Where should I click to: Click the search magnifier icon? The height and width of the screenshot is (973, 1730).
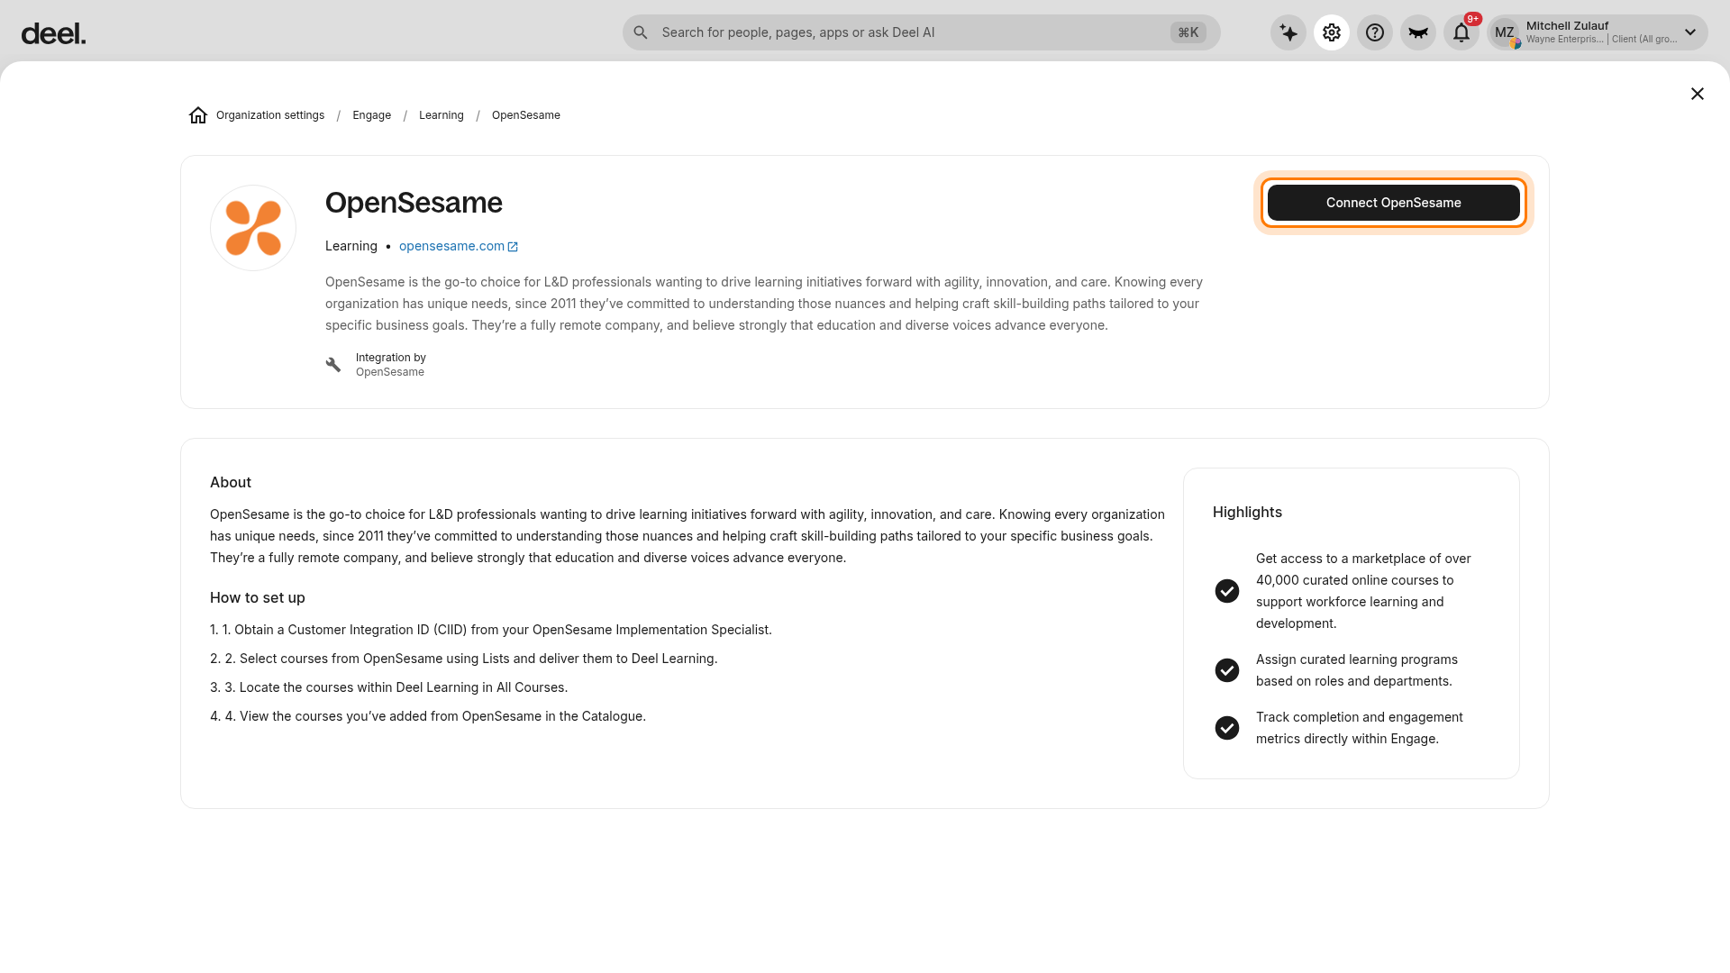coord(641,32)
